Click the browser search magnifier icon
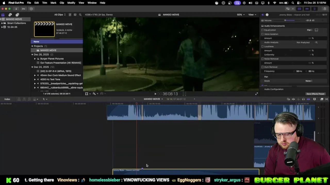 [x=80, y=15]
